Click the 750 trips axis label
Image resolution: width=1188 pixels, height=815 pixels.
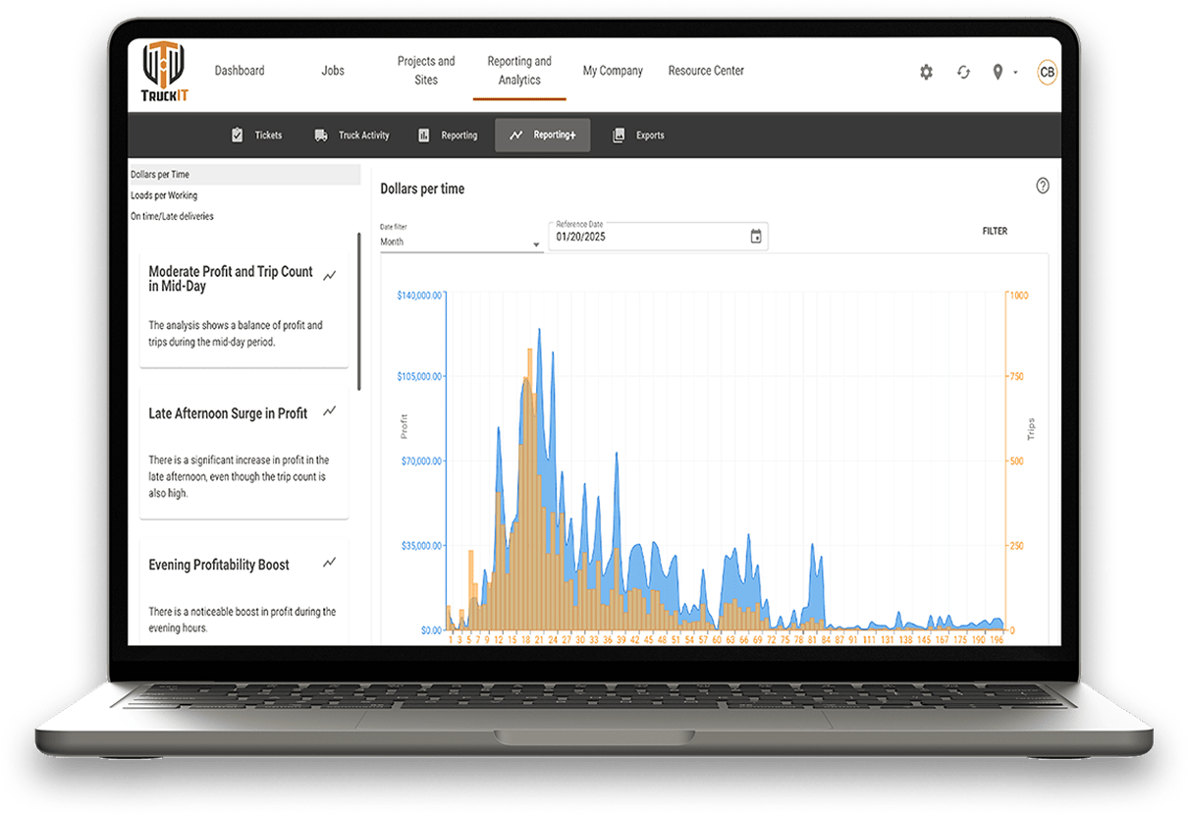click(1017, 376)
